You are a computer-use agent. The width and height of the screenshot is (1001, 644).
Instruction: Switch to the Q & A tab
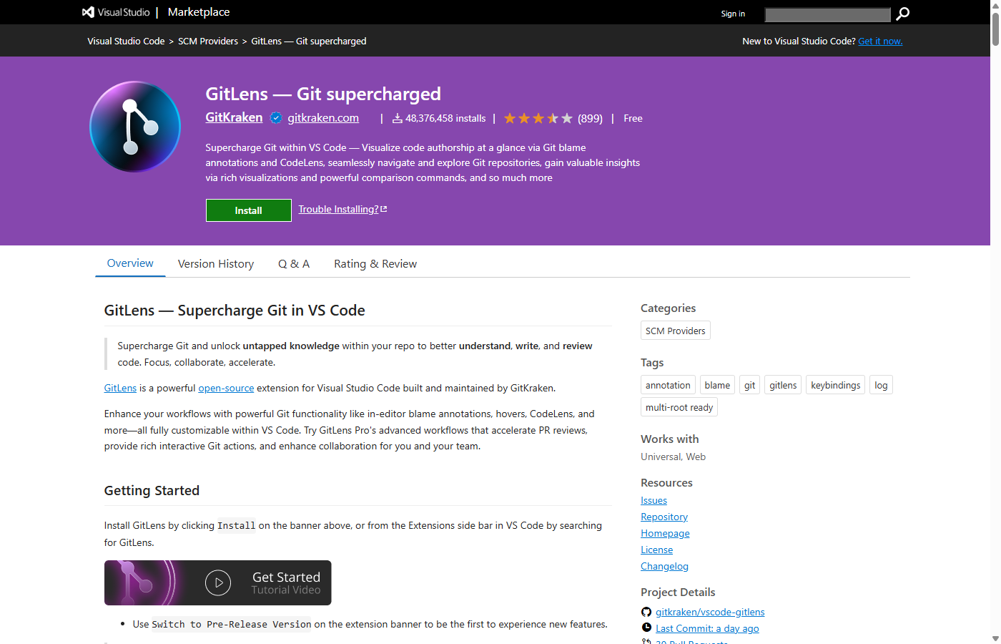pyautogui.click(x=294, y=263)
